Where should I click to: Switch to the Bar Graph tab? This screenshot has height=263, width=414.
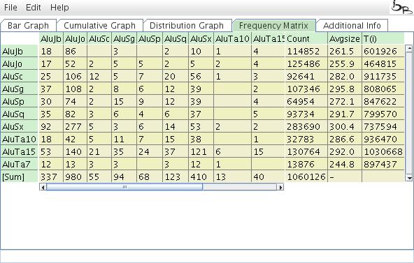click(28, 26)
